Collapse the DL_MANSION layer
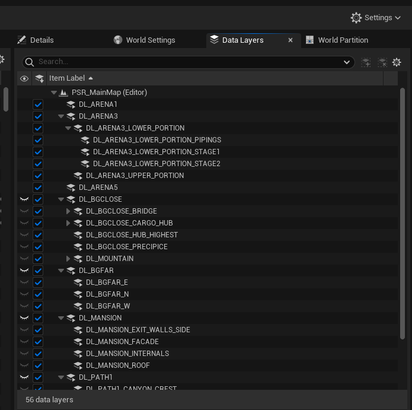The height and width of the screenshot is (410, 412). 61,318
